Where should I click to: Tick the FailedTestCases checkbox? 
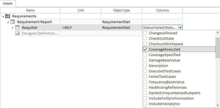pyautogui.click(x=145, y=76)
